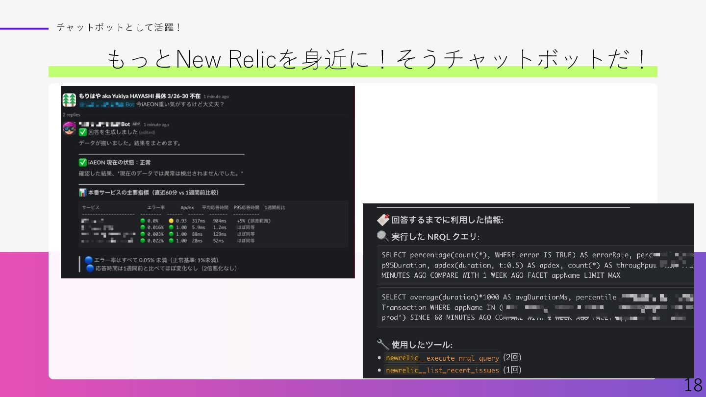The height and width of the screenshot is (397, 706).
Task: Click the green tree avatar of もりはや
Action: [69, 100]
